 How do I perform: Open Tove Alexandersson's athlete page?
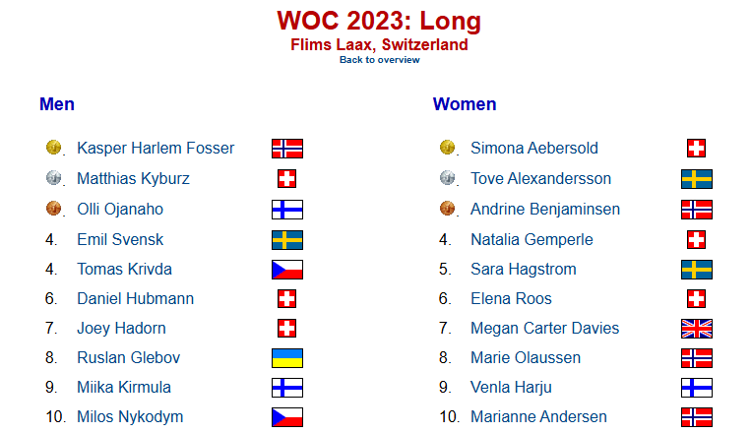pos(540,179)
